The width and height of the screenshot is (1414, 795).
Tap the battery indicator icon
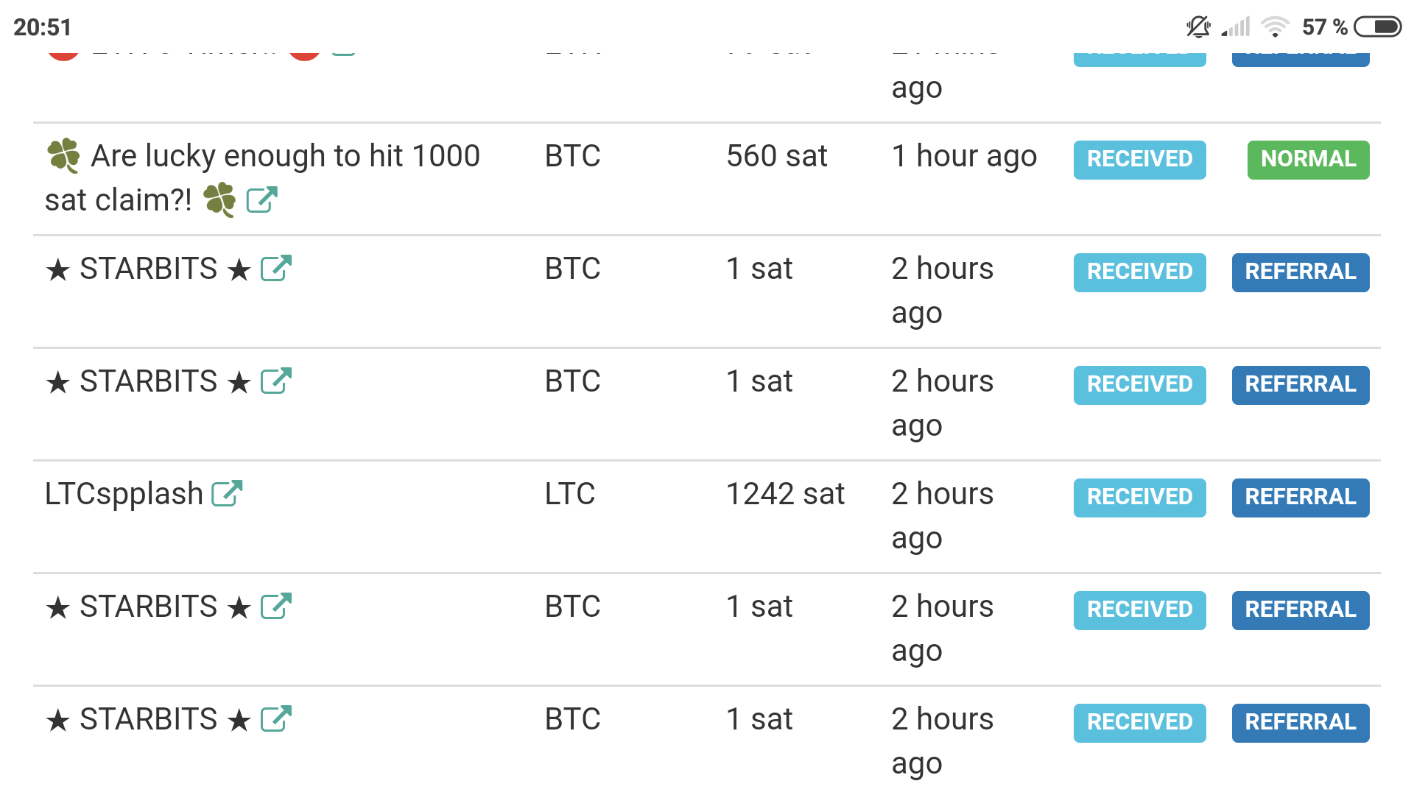[x=1378, y=27]
